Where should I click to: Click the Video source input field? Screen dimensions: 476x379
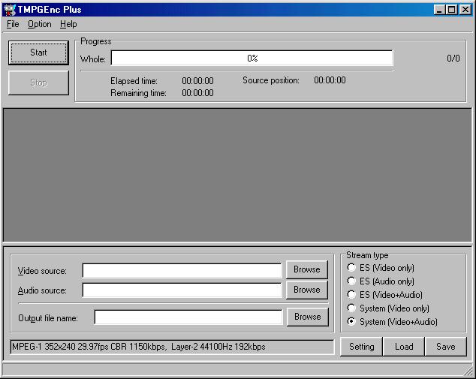pos(182,270)
